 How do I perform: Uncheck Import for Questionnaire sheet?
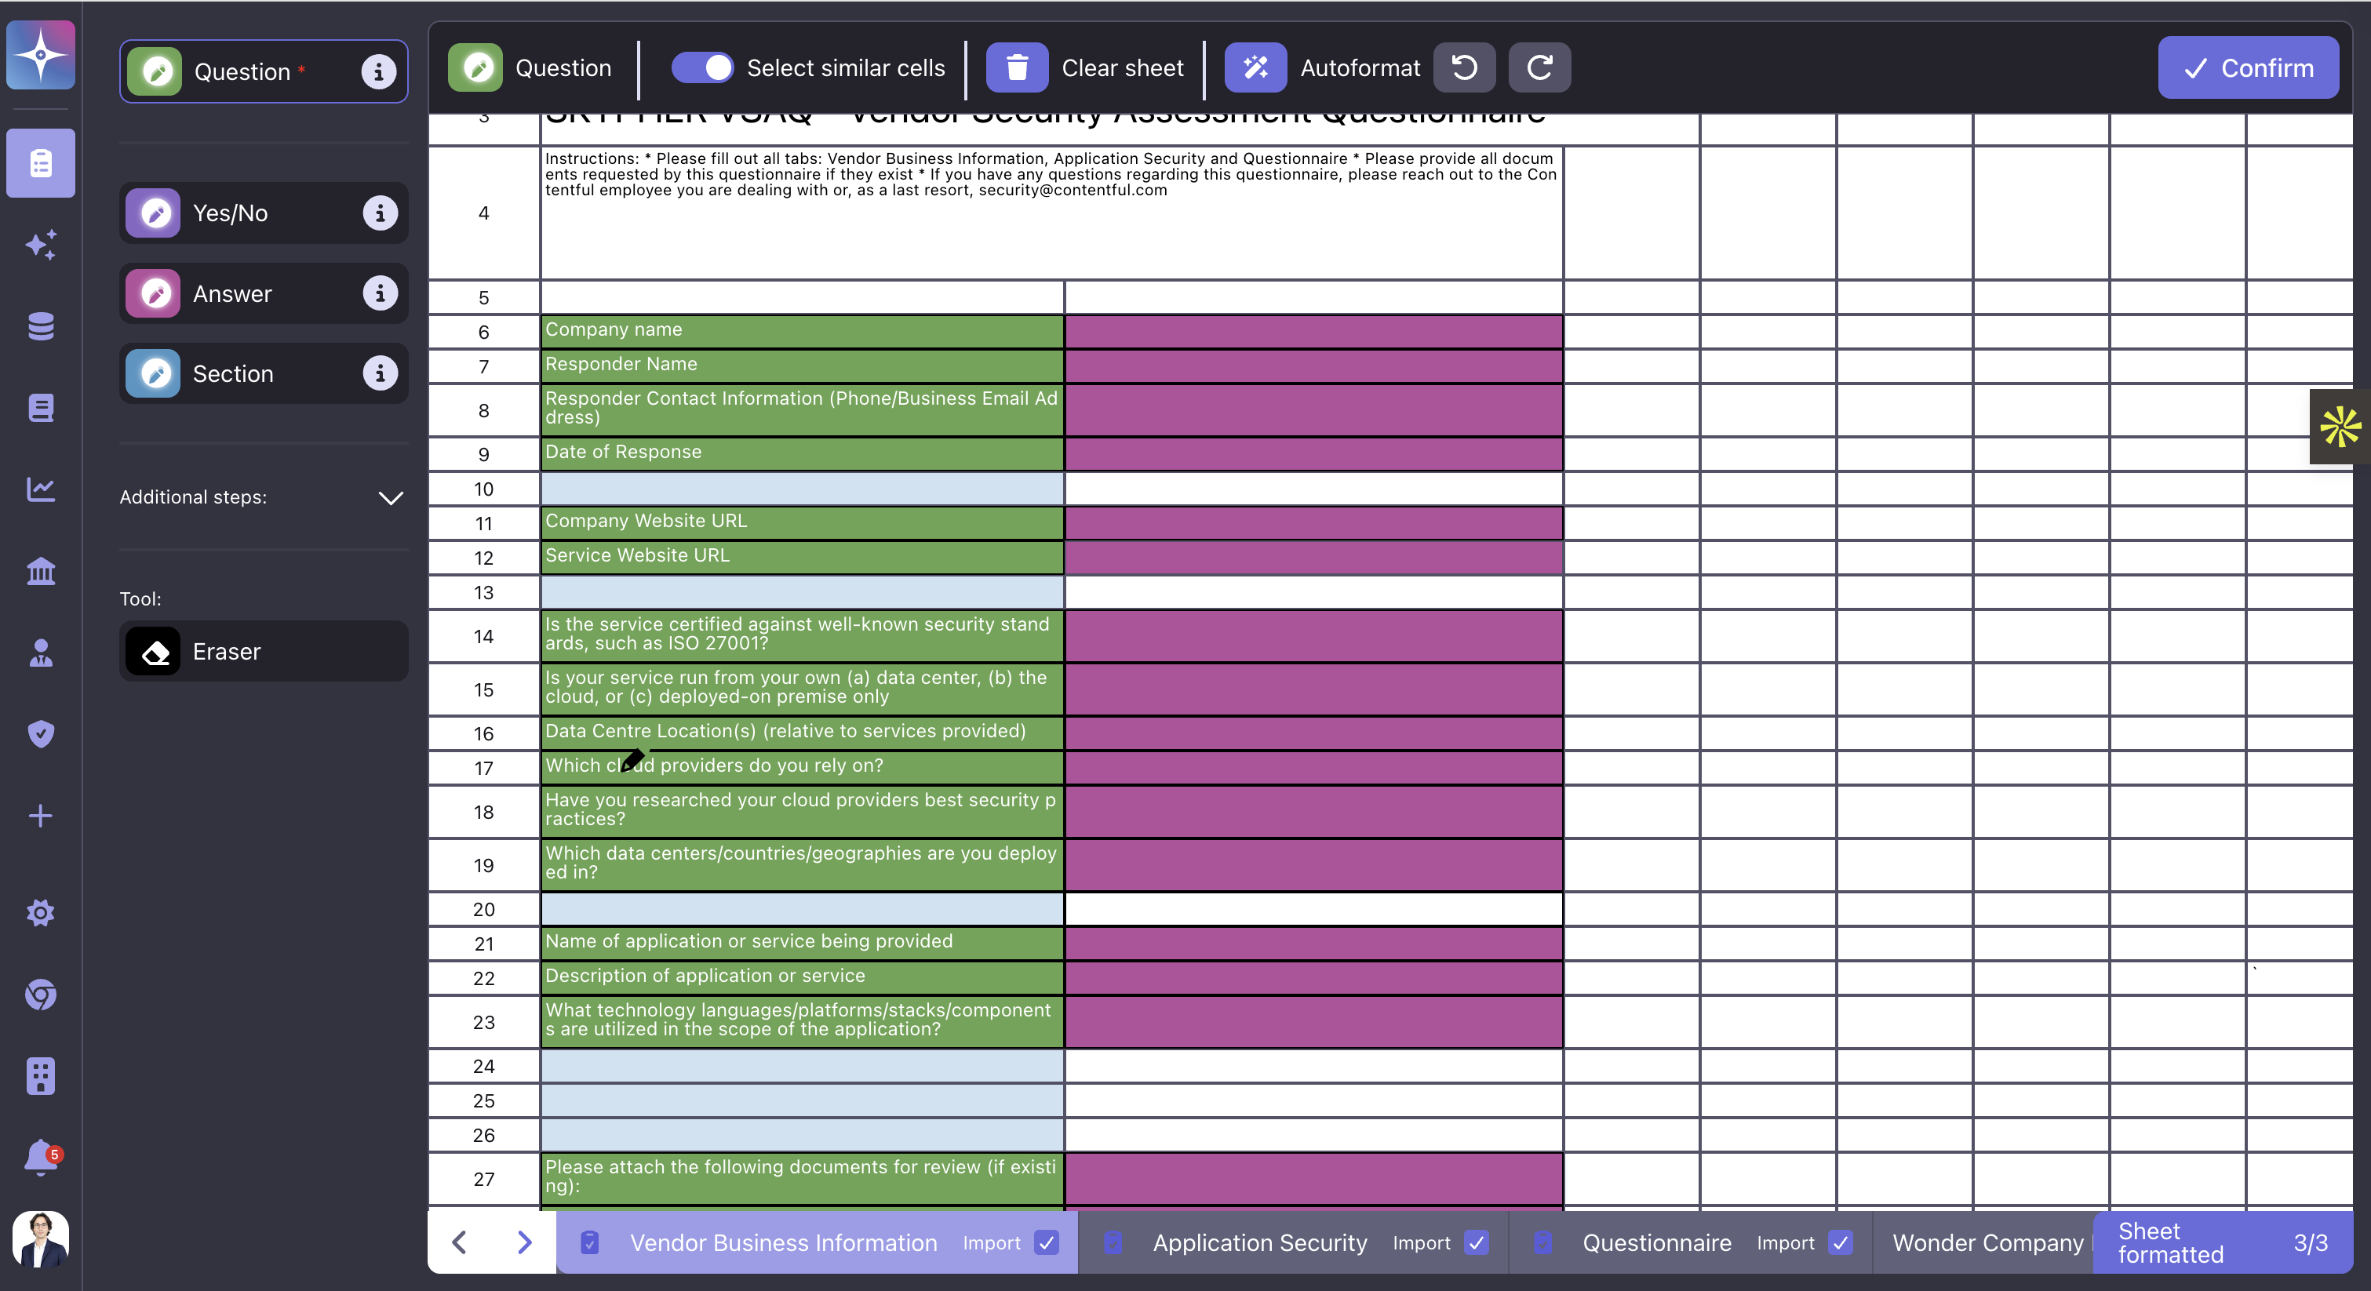1841,1243
